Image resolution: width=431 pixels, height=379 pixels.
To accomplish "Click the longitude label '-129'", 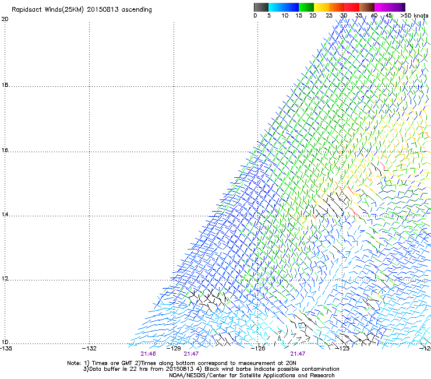I will 174,349.
